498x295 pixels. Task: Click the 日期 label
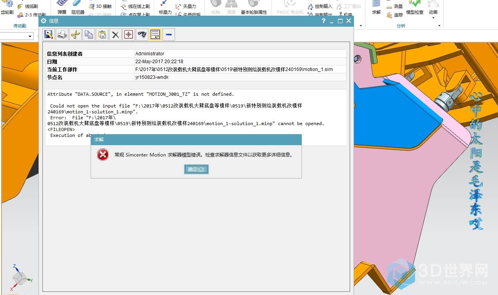pyautogui.click(x=52, y=62)
